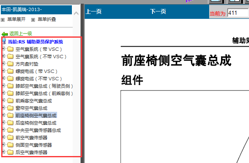This screenshot has height=163, width=249.
Task: Expand the 窗帘空气囊总成 node
Action: click(3, 108)
